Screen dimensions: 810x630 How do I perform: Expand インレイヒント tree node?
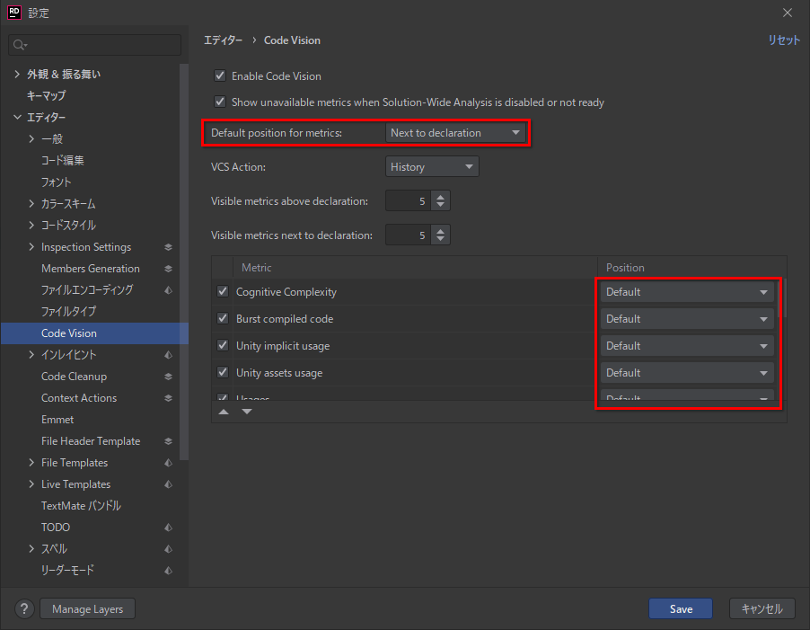coord(31,354)
